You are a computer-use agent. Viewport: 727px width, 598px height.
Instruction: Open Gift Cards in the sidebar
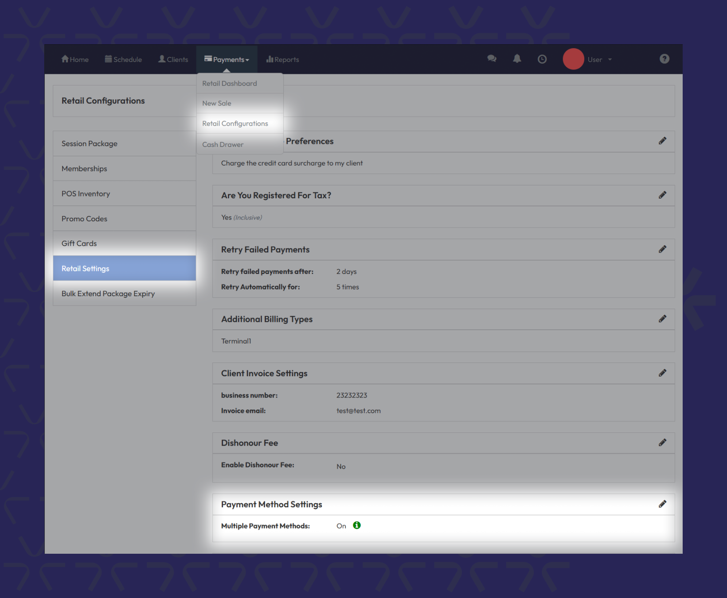click(x=79, y=243)
